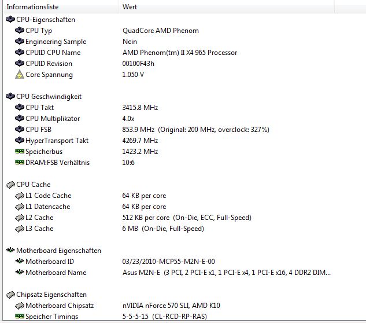Select the CPU Geschwindigkeit group label
This screenshot has width=366, height=323.
coord(49,97)
